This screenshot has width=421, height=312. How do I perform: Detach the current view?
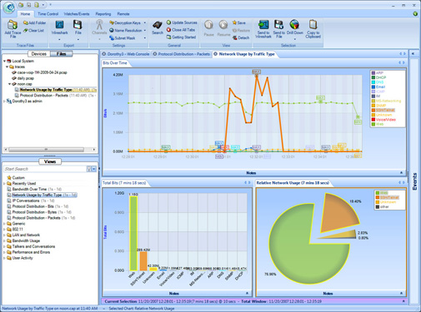241,37
